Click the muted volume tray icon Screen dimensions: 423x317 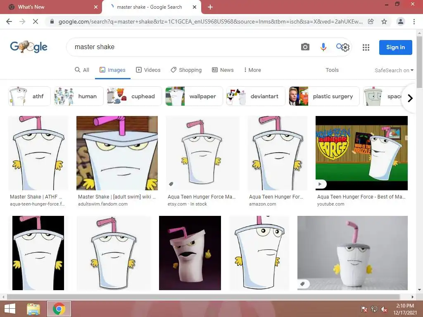(x=384, y=309)
